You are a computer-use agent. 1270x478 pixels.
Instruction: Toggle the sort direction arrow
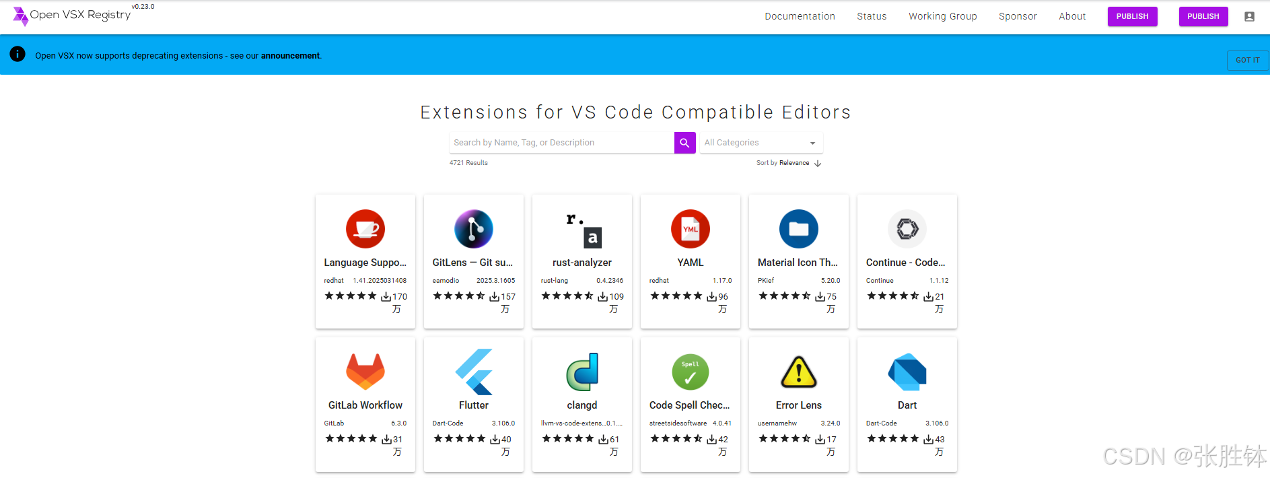(x=818, y=163)
